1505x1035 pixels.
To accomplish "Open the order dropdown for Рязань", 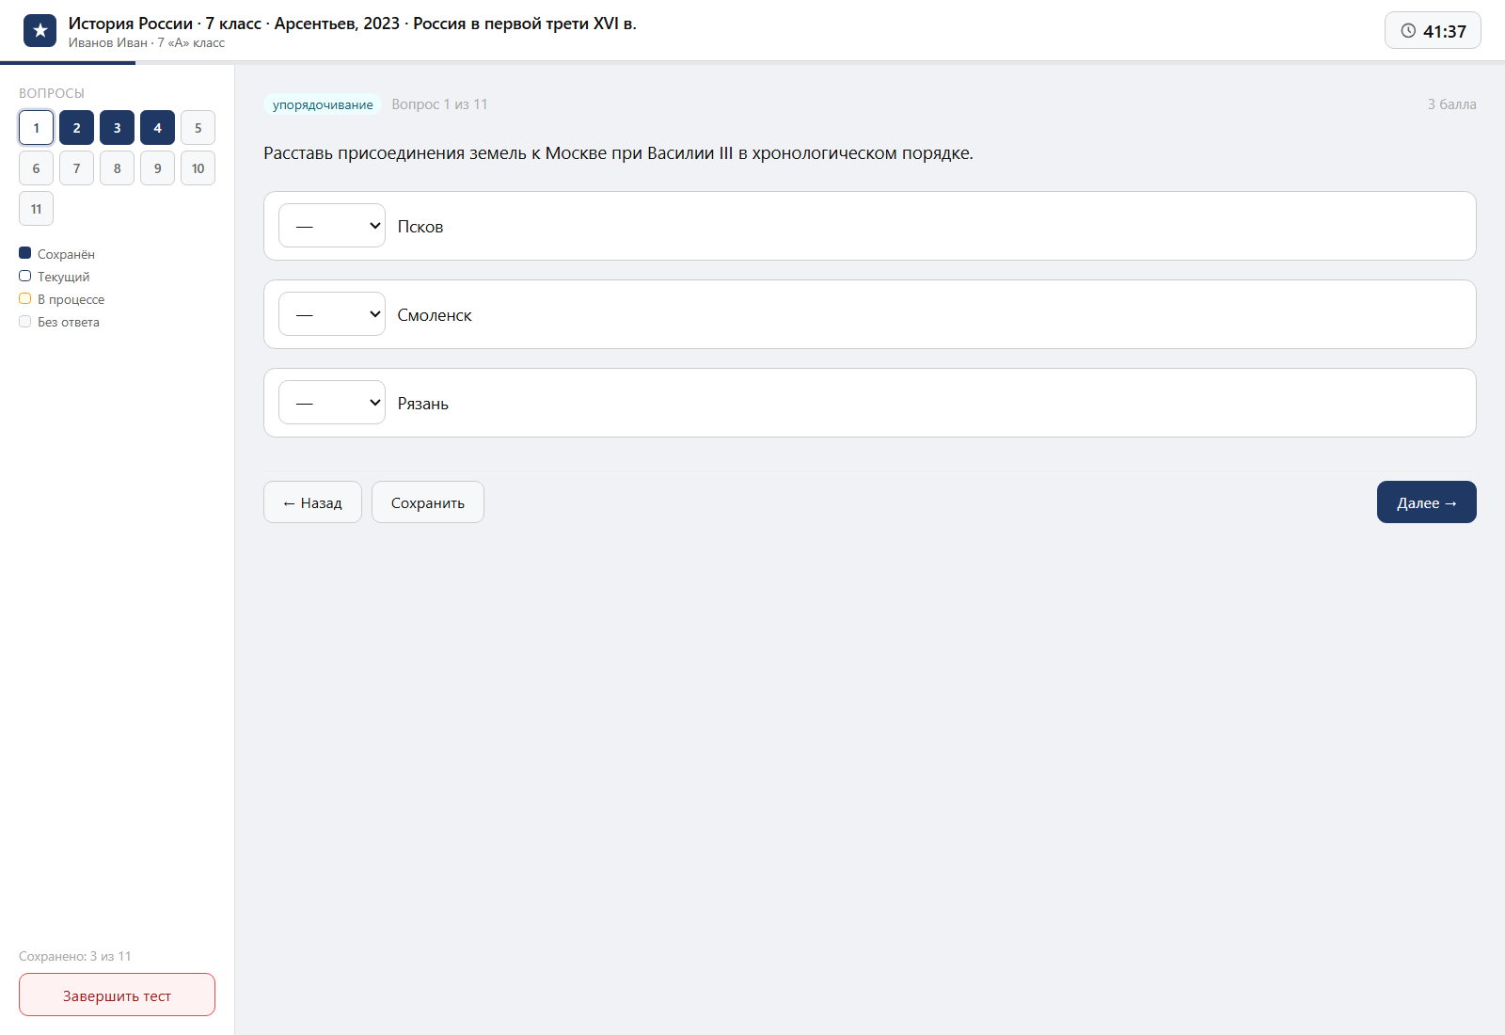I will point(332,403).
